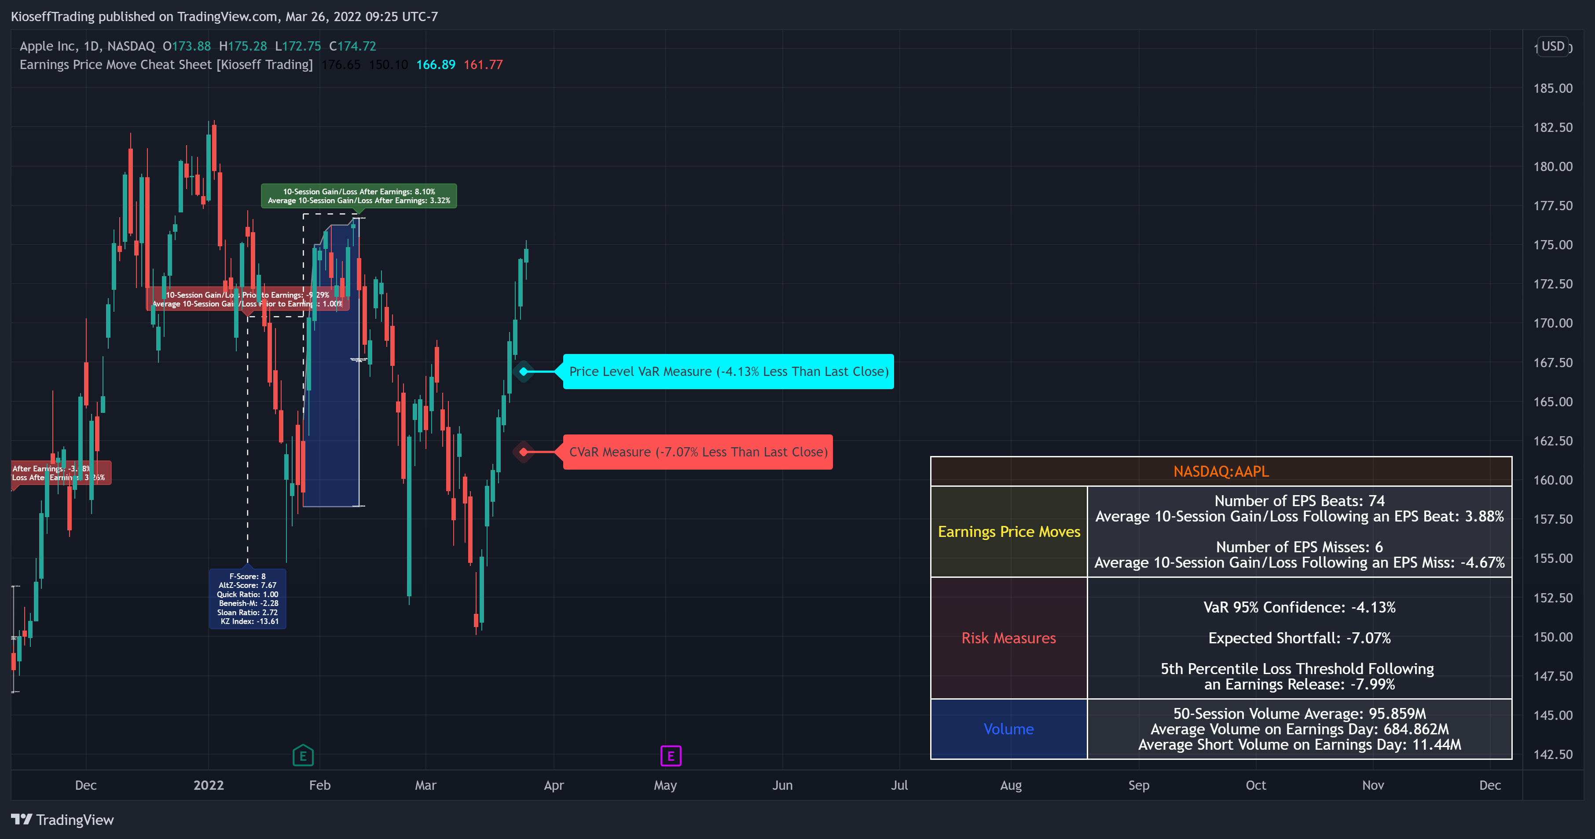Click the red 10-Session Gain/Loss Prior to Earnings label
1595x839 pixels.
click(x=248, y=299)
